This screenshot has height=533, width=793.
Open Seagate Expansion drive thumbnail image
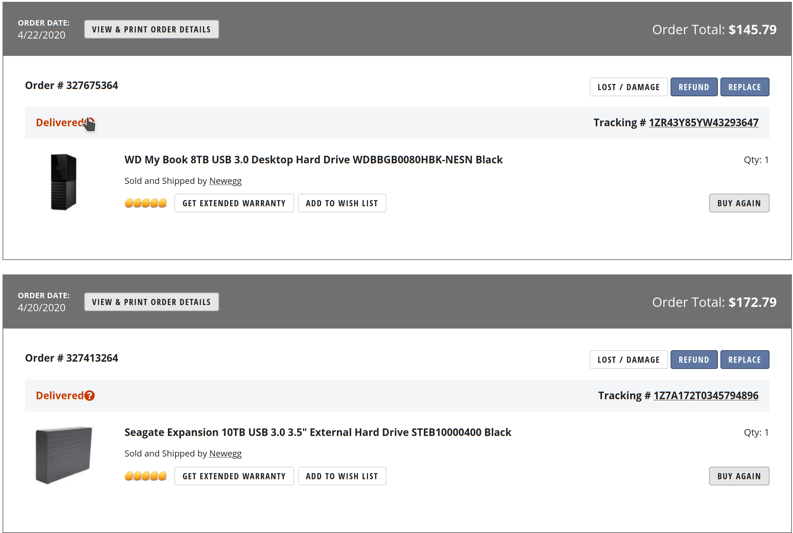[x=64, y=455]
